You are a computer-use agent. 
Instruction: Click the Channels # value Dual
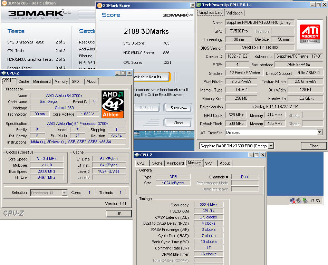point(245,177)
